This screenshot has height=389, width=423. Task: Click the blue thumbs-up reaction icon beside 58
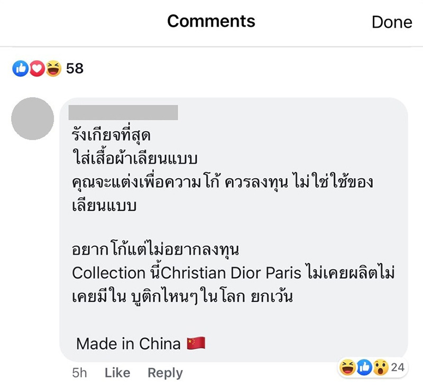pos(21,68)
